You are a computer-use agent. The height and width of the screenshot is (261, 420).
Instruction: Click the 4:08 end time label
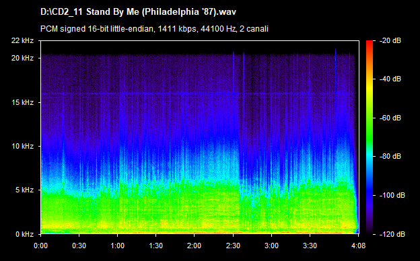[x=359, y=246]
